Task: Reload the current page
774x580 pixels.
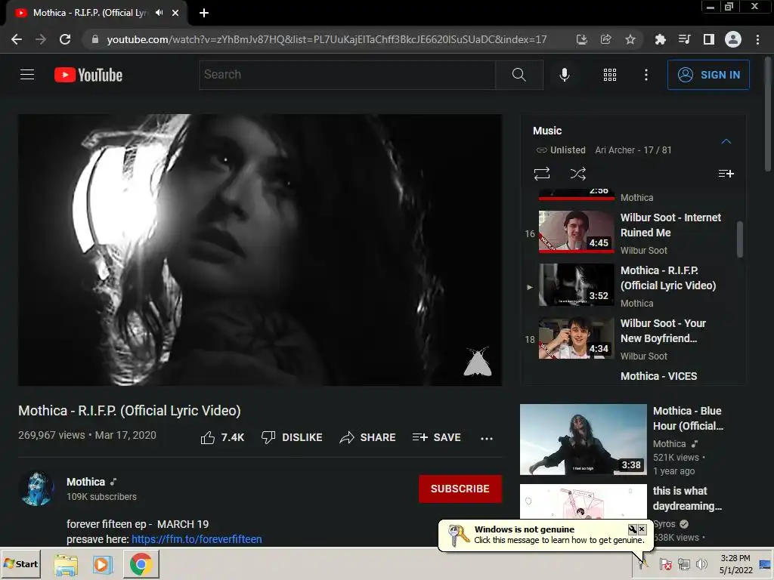Action: [65, 39]
